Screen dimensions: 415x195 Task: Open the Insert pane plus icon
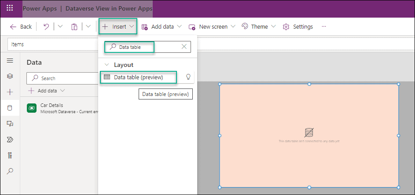click(10, 92)
